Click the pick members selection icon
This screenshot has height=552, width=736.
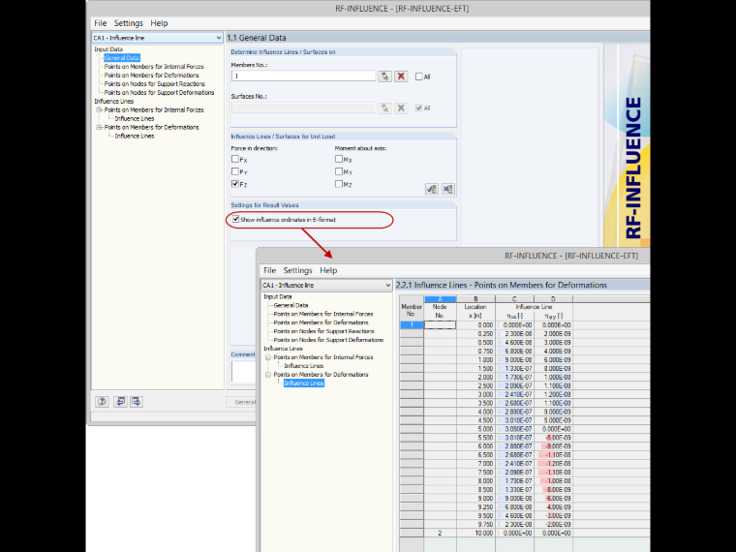pos(384,77)
